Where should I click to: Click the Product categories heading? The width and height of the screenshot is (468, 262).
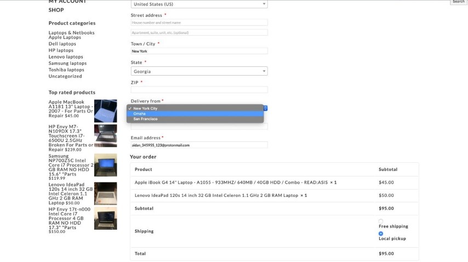click(x=72, y=23)
